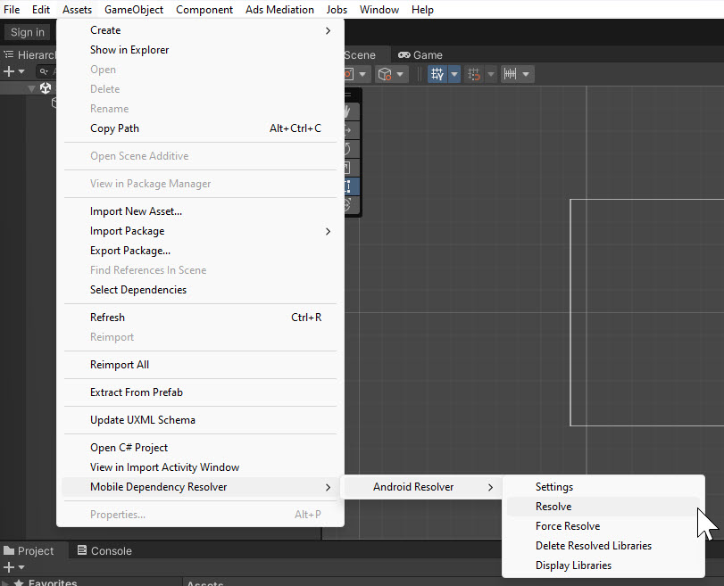The height and width of the screenshot is (586, 724).
Task: Click the Sign in button
Action: [x=27, y=31]
